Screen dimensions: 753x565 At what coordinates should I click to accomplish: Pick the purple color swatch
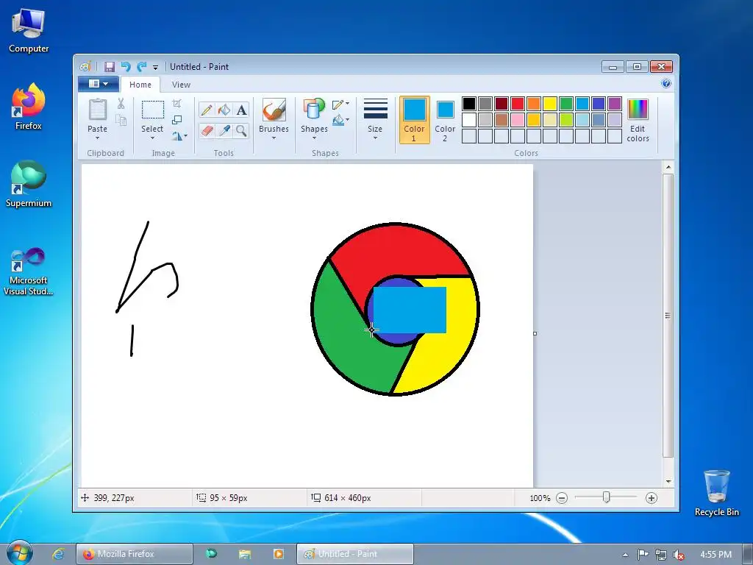point(615,103)
